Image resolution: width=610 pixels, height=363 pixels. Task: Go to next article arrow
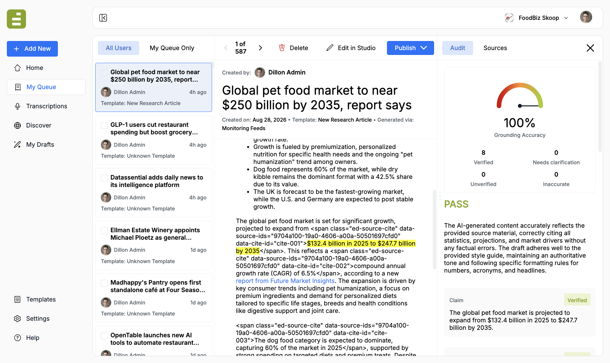point(260,48)
